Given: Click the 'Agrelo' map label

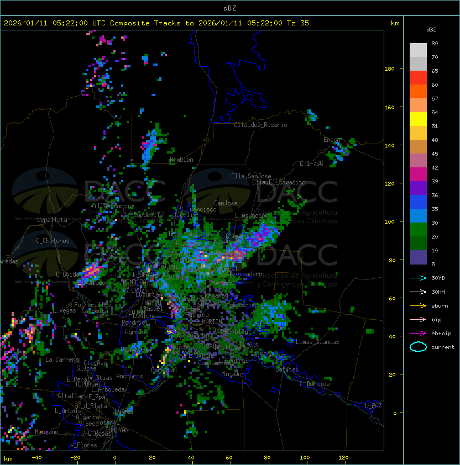Looking at the screenshot, I should pos(134,332).
